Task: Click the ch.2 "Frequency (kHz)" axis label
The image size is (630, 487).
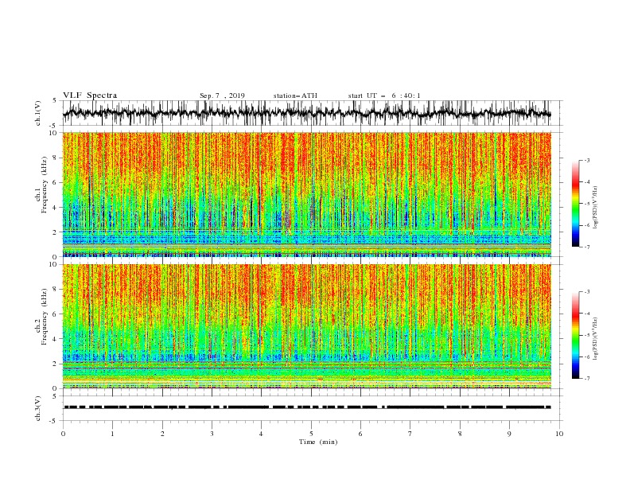Action: 45,317
